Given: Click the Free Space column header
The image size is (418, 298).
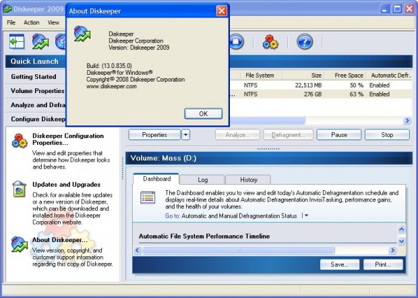Looking at the screenshot, I should [345, 76].
